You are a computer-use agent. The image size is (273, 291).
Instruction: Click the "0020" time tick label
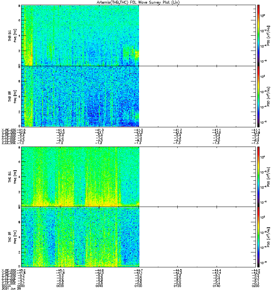click(x=60, y=286)
